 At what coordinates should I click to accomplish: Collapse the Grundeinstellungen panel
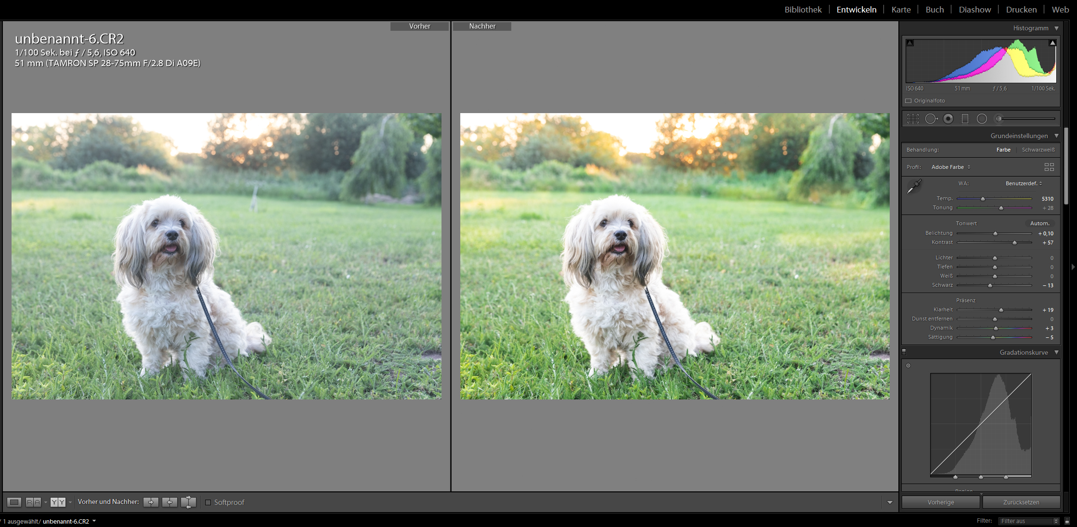pyautogui.click(x=1056, y=136)
